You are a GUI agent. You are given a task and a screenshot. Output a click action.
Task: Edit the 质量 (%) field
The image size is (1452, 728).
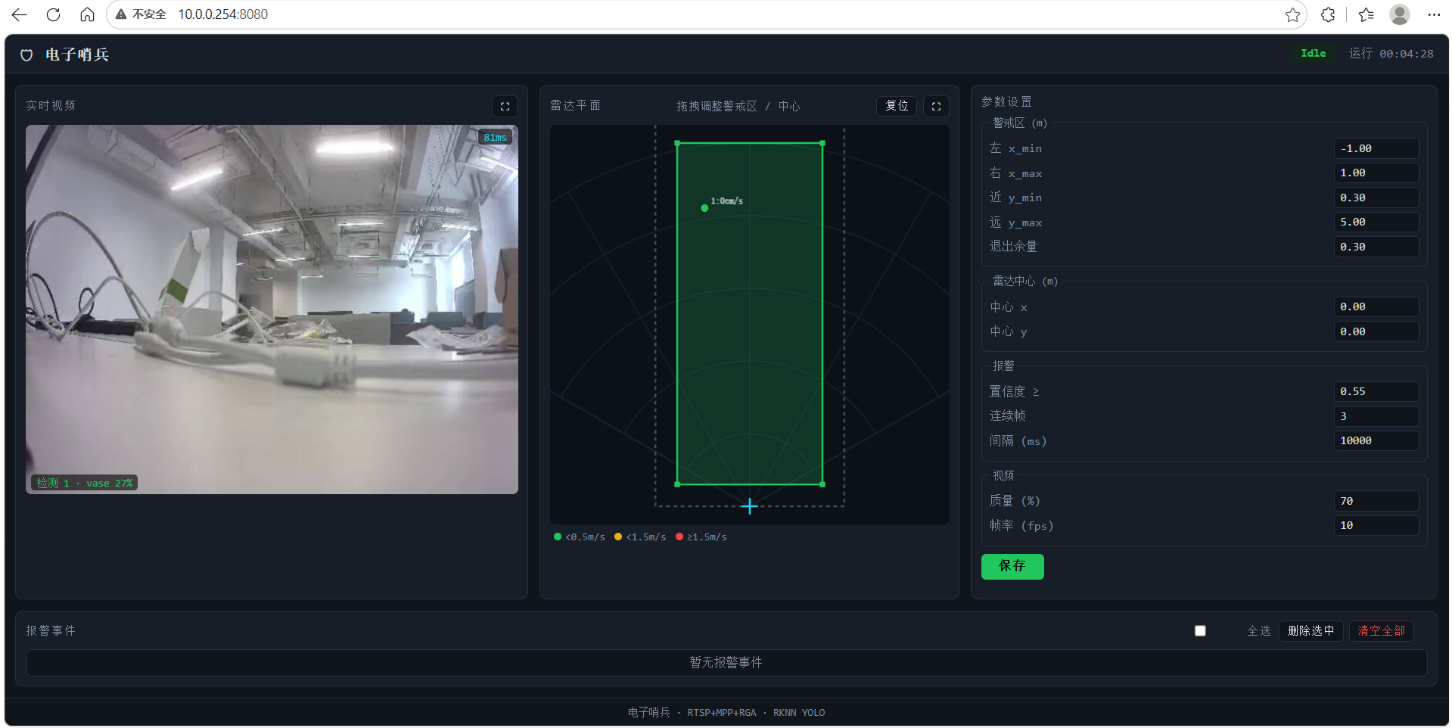pyautogui.click(x=1376, y=501)
